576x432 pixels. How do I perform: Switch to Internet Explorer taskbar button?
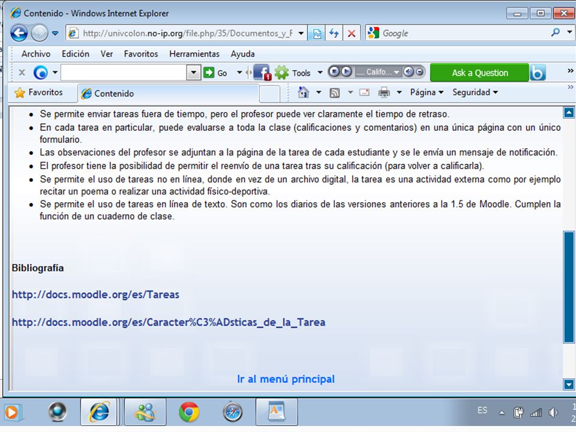click(99, 412)
